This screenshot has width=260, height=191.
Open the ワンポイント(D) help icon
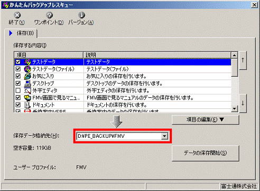pos(49,15)
